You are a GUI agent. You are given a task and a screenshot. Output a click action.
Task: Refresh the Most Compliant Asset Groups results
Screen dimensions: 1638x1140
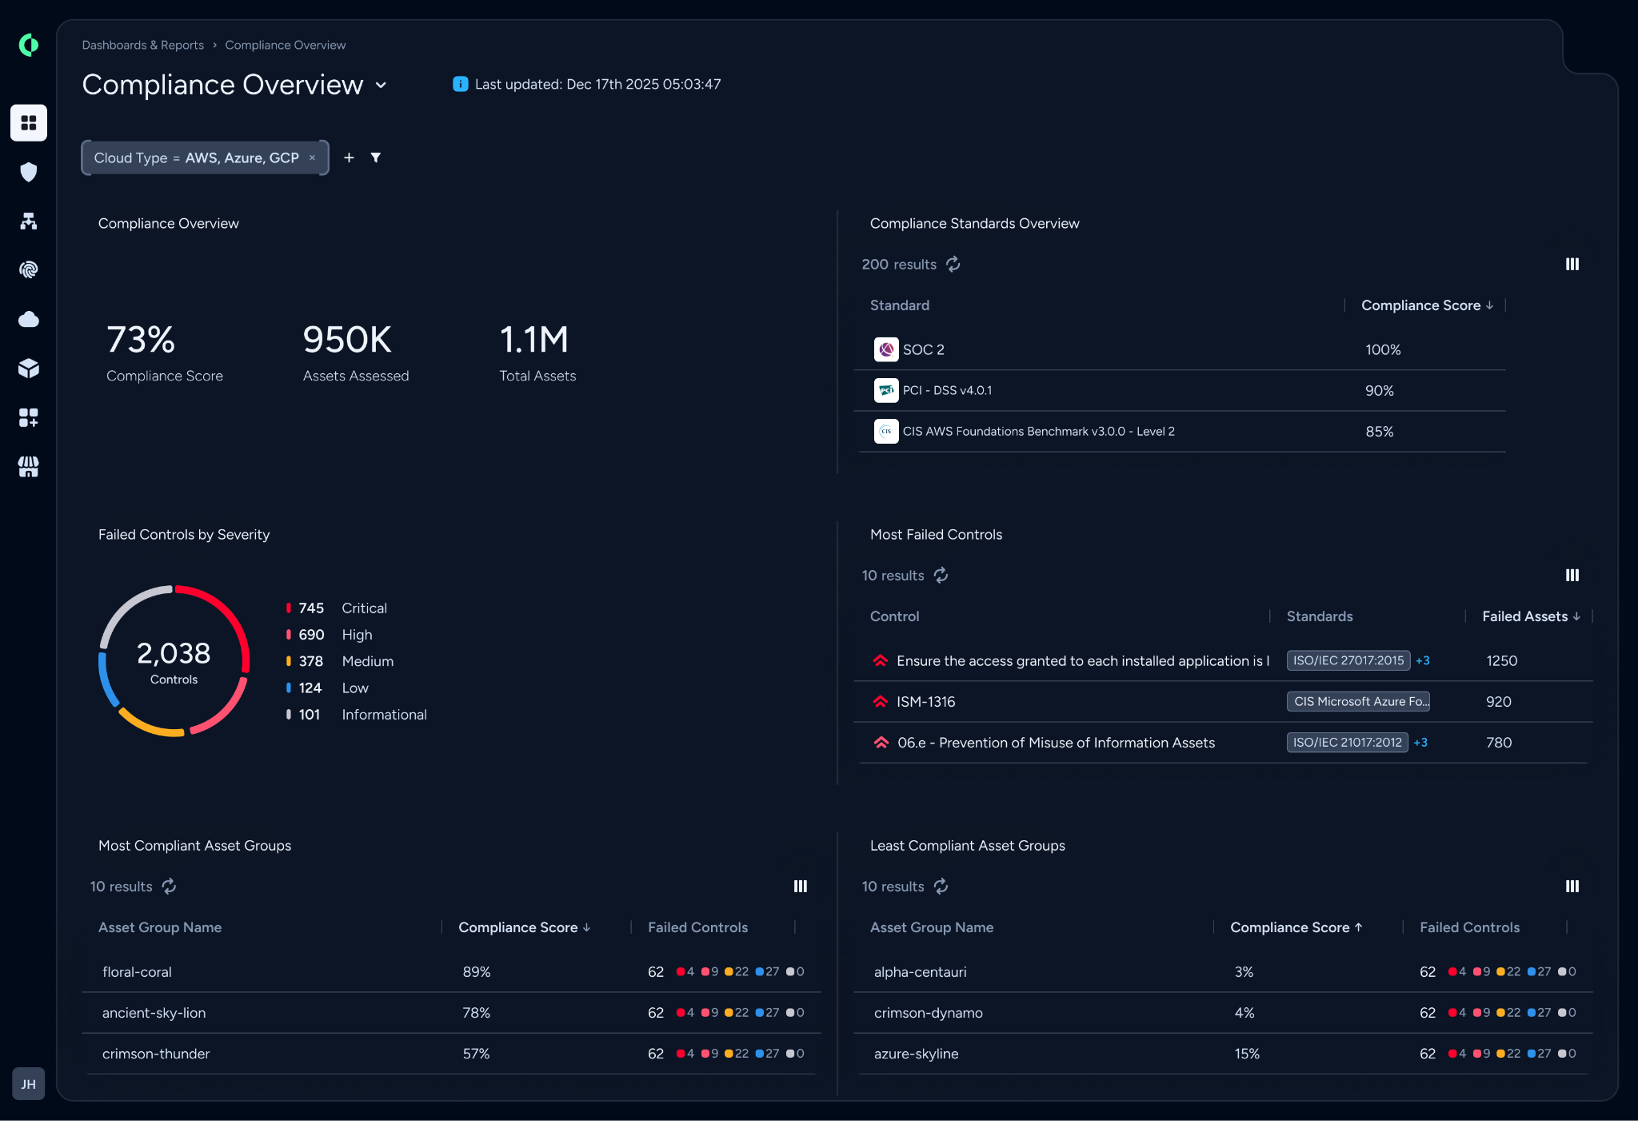pyautogui.click(x=169, y=886)
